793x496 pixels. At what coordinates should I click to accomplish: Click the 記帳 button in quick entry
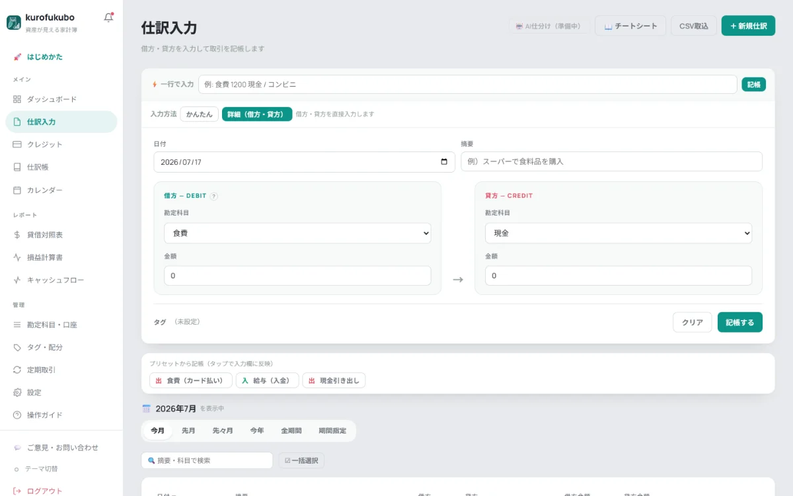[753, 85]
